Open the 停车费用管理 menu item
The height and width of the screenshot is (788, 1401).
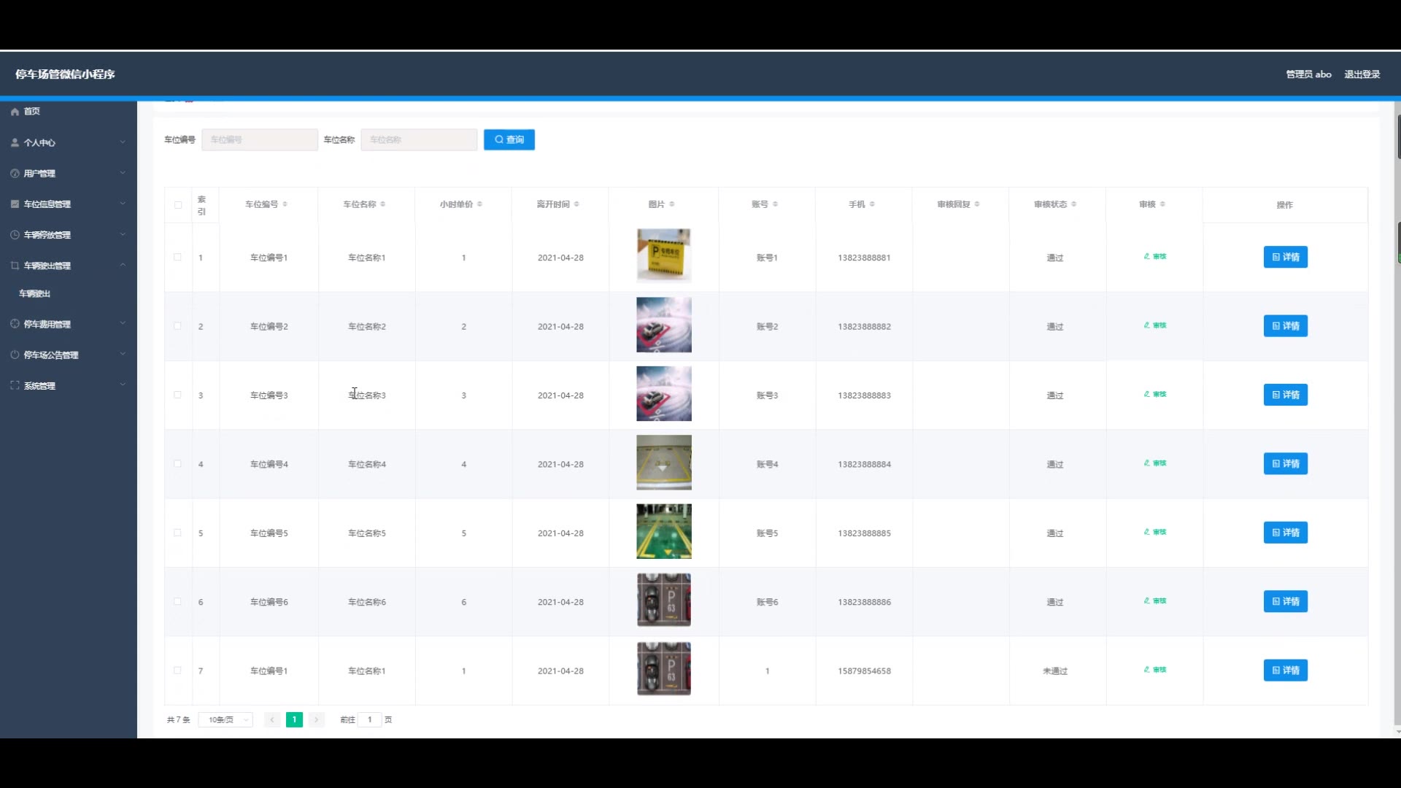click(47, 324)
